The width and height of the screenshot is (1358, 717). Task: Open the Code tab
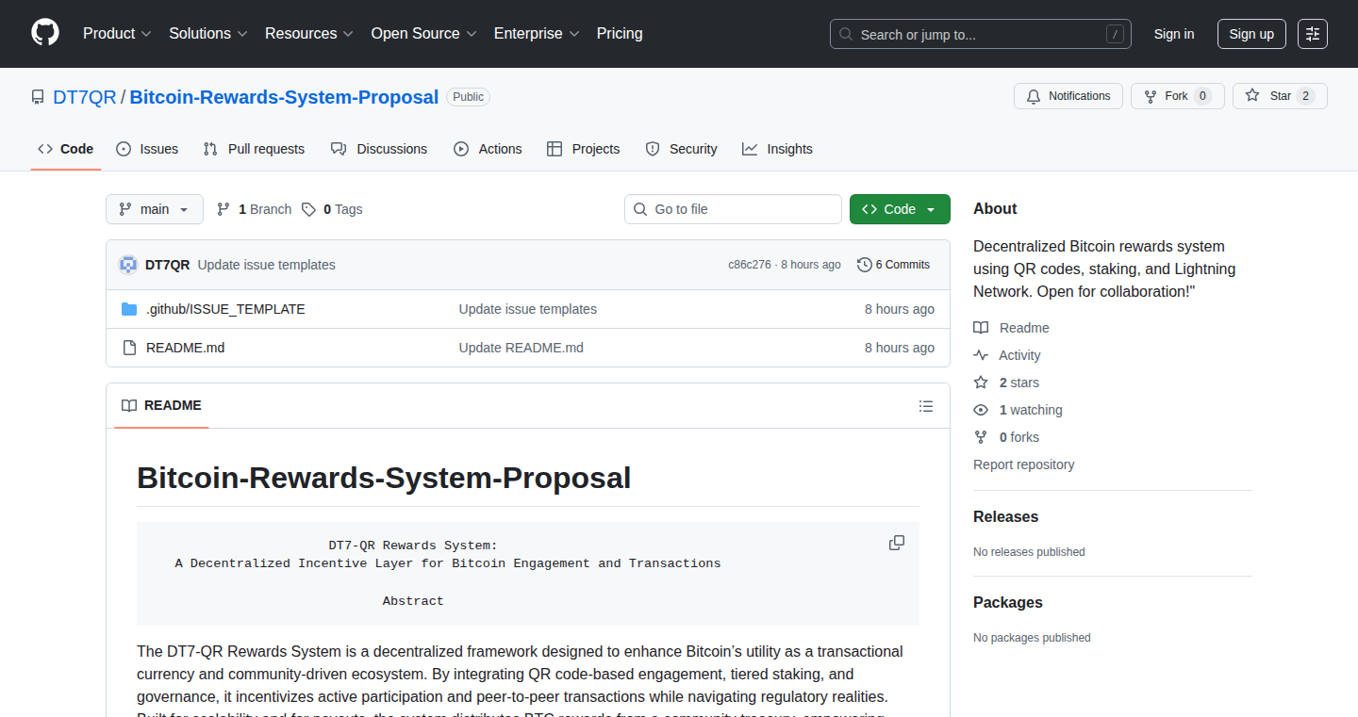66,149
